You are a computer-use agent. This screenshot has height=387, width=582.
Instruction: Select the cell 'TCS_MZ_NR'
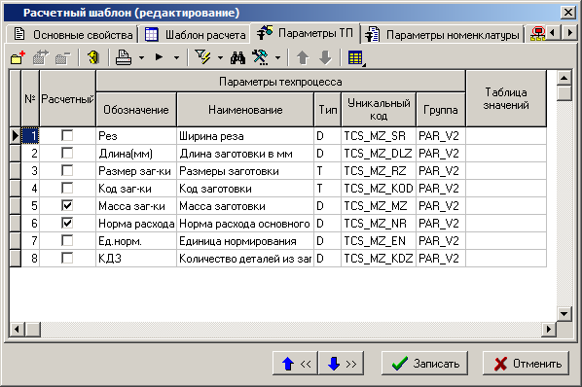[x=379, y=224]
